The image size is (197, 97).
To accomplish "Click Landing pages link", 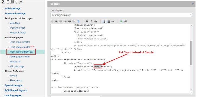I will pos(13,95).
